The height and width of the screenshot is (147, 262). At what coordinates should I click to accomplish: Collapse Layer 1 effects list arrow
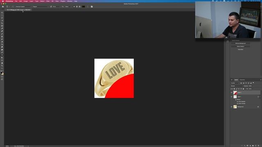click(x=260, y=97)
